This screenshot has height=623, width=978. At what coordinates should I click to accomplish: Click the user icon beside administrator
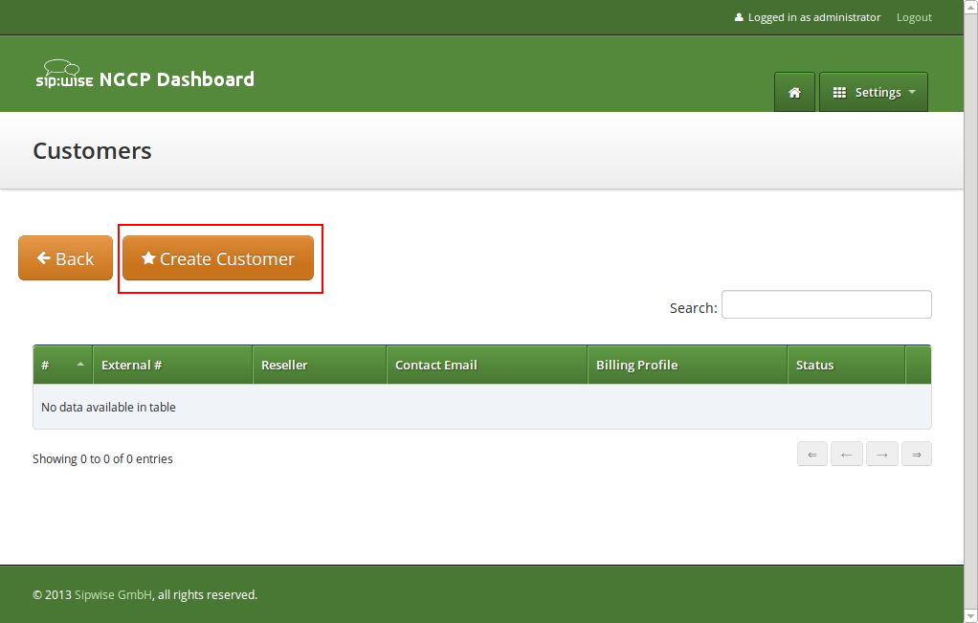[x=739, y=17]
